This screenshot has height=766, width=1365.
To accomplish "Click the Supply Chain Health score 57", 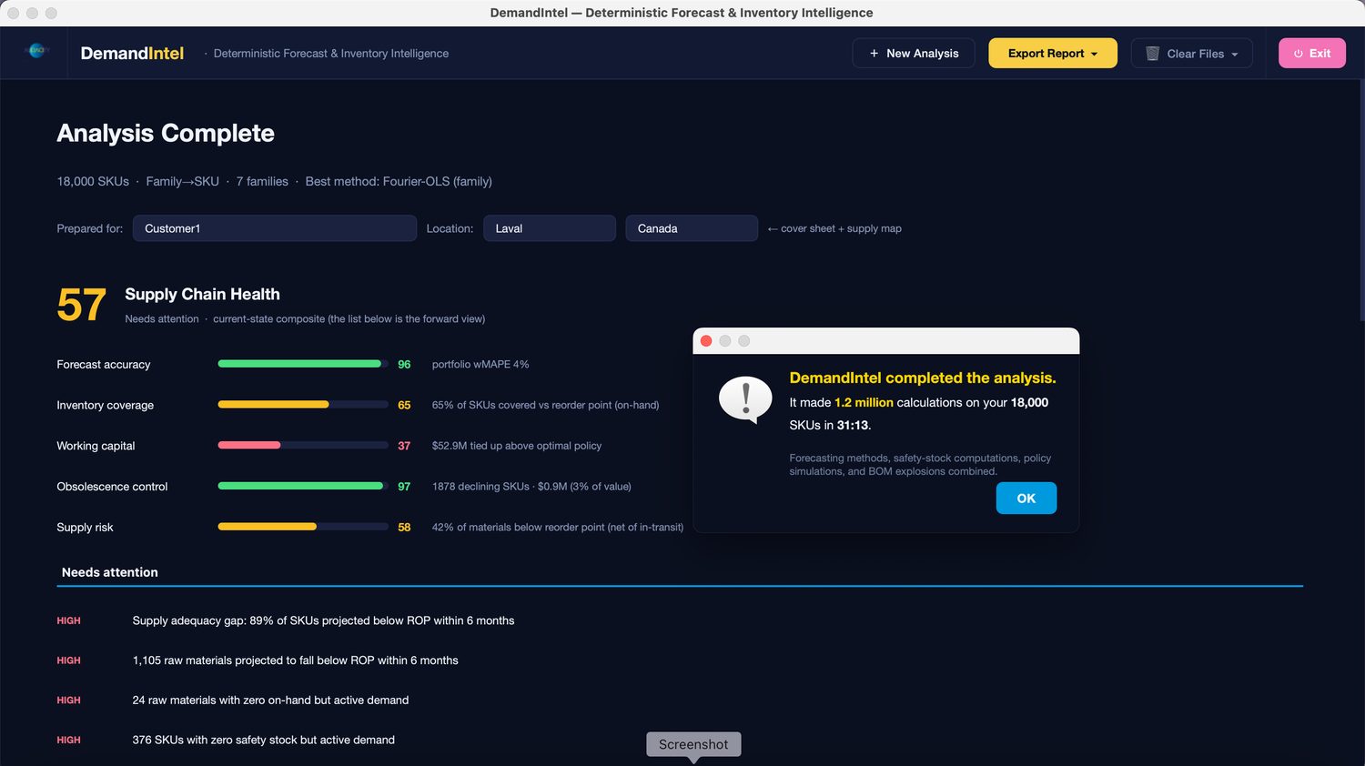I will 82,305.
